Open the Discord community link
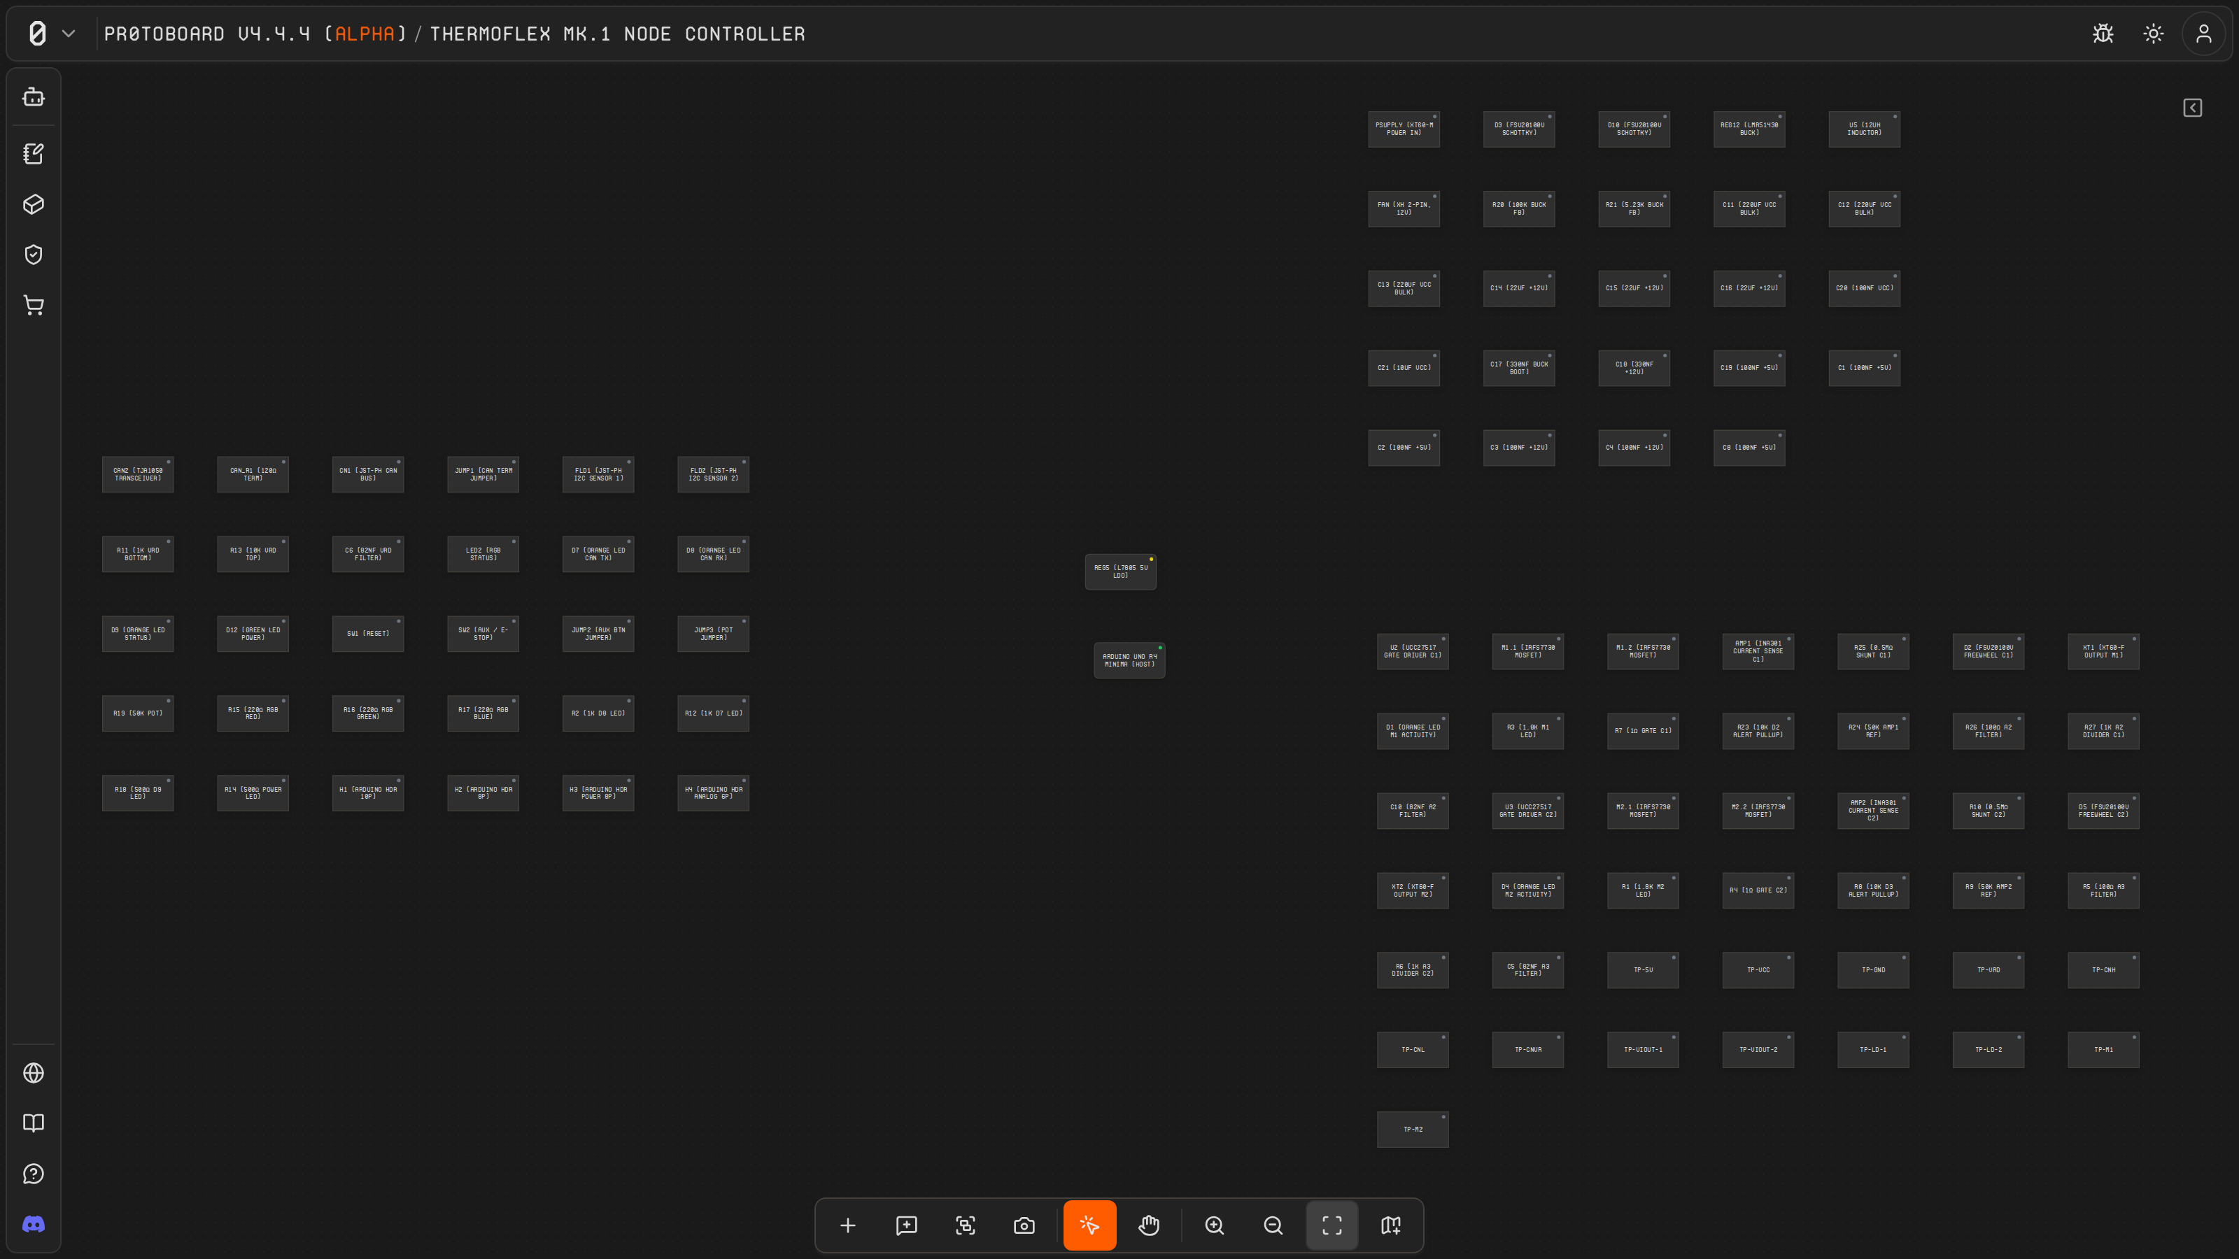 coord(33,1224)
